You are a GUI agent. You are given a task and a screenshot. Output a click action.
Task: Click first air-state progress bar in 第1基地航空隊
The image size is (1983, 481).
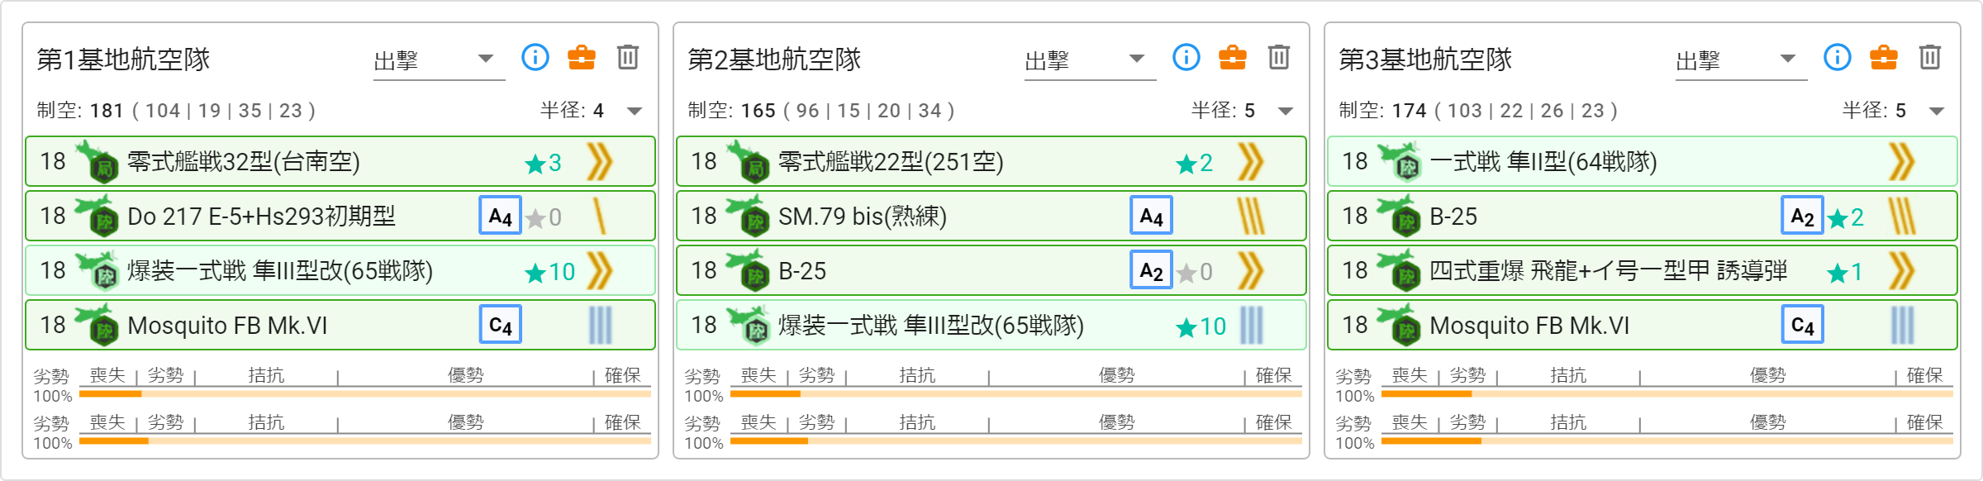click(x=365, y=394)
